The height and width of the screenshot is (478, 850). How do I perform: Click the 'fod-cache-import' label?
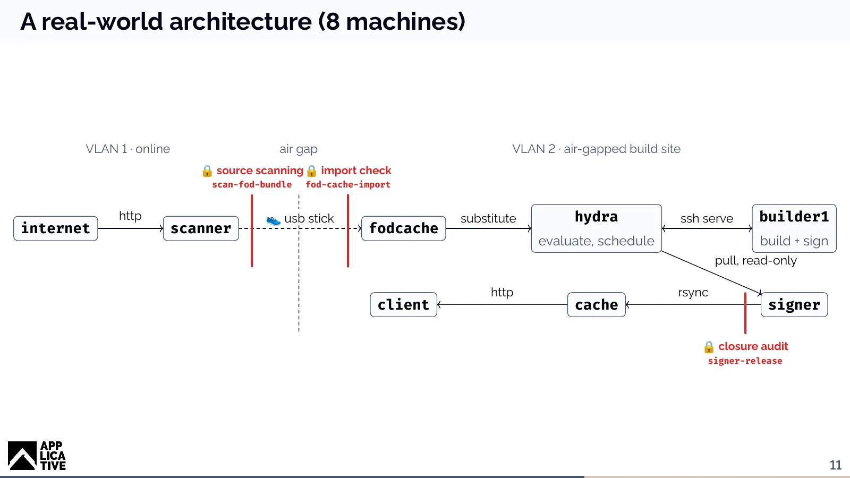(x=348, y=184)
